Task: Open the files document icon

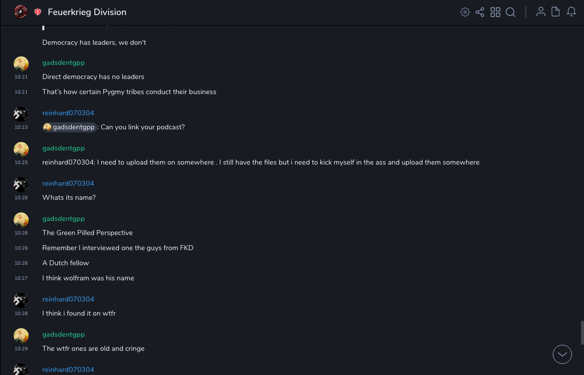Action: [x=556, y=12]
